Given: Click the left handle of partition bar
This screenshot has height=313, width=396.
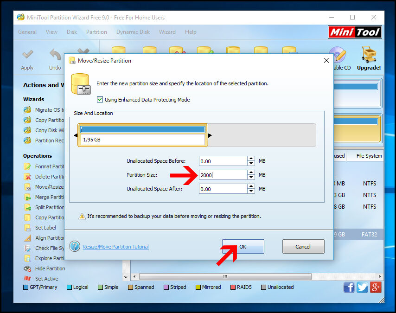Looking at the screenshot, I should pyautogui.click(x=76, y=135).
